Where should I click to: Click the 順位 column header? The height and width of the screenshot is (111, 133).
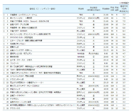pos(7,9)
